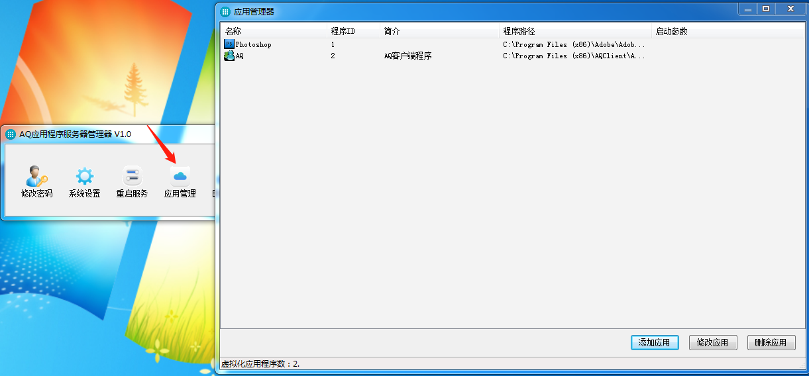Viewport: 809px width, 376px height.
Task: Click the 启动参数 column header
Action: pos(671,31)
